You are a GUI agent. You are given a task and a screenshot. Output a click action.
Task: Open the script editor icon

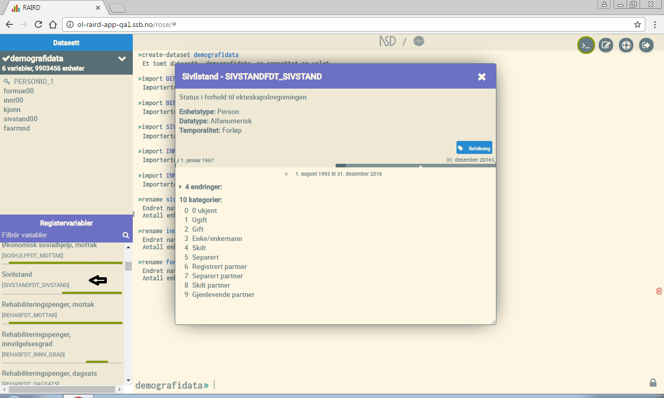[x=606, y=45]
